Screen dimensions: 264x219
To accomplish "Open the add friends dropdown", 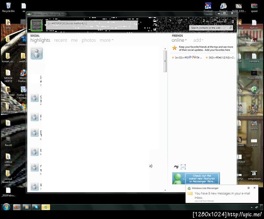I will tap(198, 40).
